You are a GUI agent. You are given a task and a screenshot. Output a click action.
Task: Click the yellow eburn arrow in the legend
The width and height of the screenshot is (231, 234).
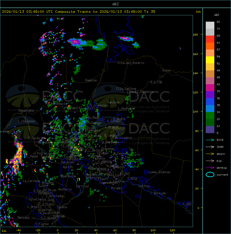210,154
